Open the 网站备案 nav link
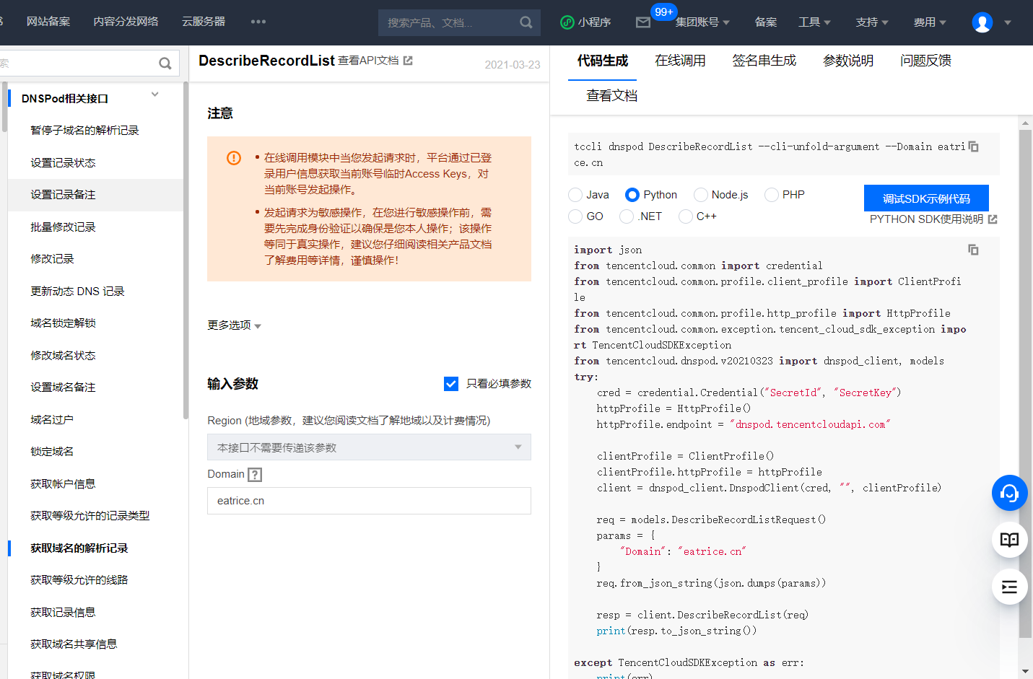The width and height of the screenshot is (1033, 679). 48,22
